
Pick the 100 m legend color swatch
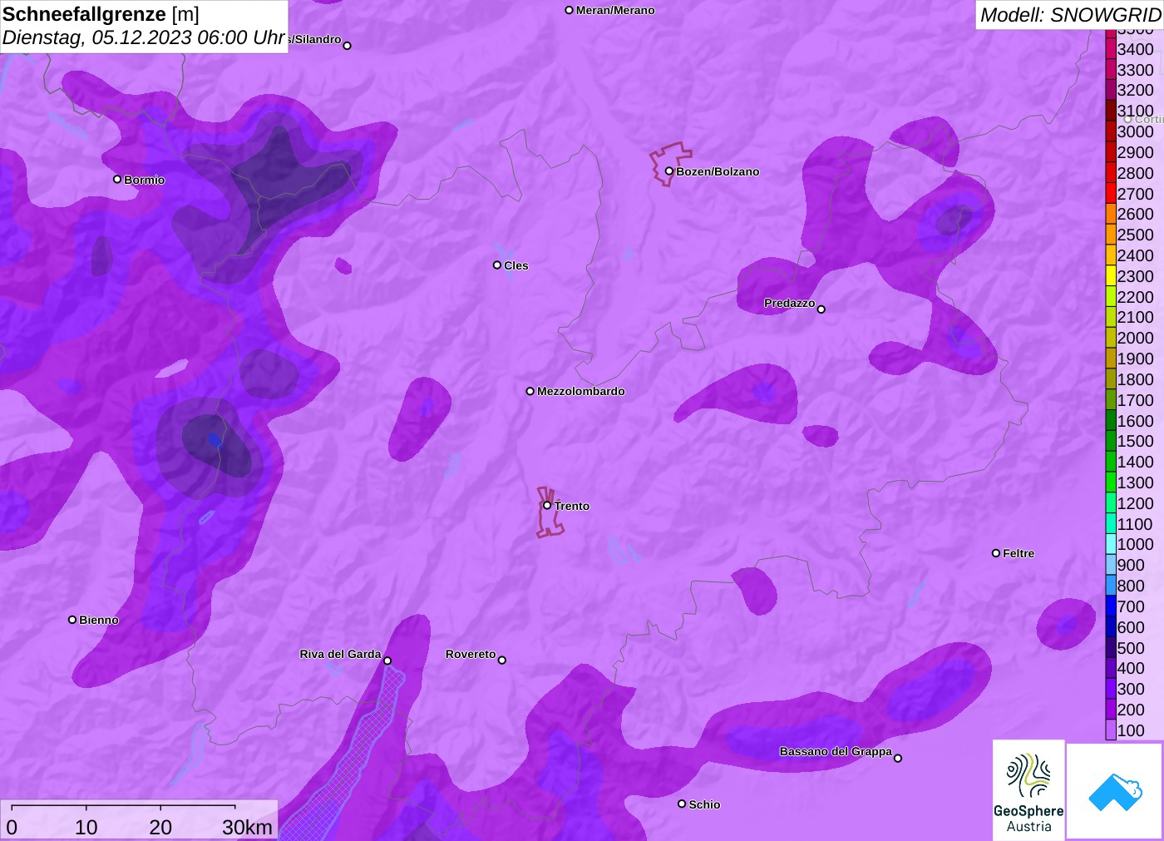coord(1111,730)
